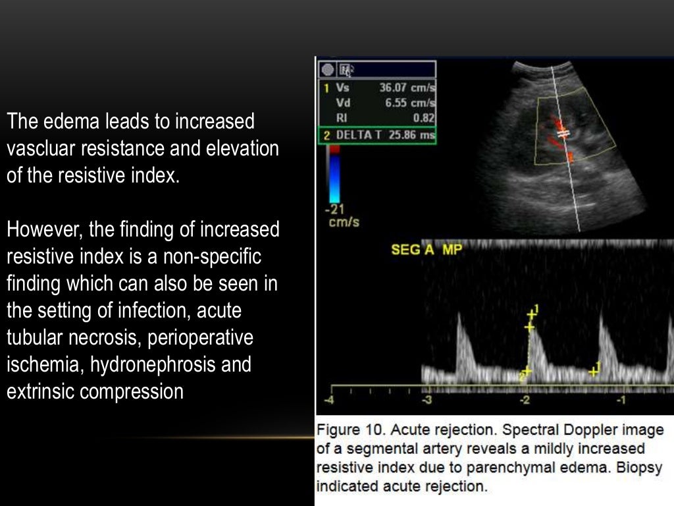Click the Doppler sample gate on the kidney
This screenshot has height=506, width=674.
pyautogui.click(x=563, y=134)
